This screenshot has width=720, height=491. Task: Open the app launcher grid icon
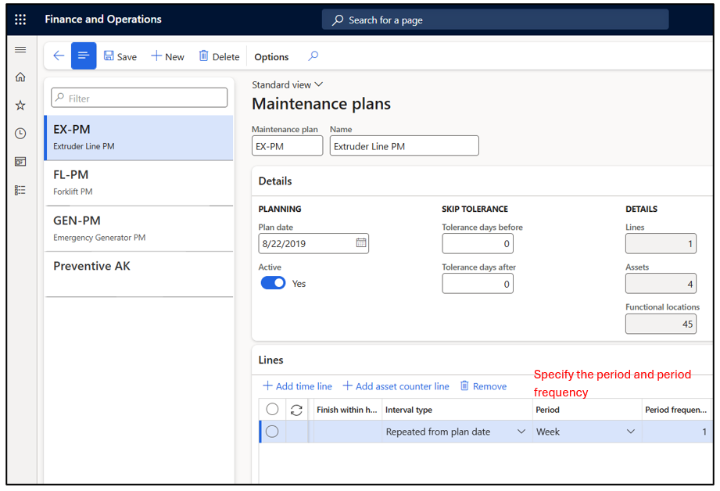(x=20, y=20)
